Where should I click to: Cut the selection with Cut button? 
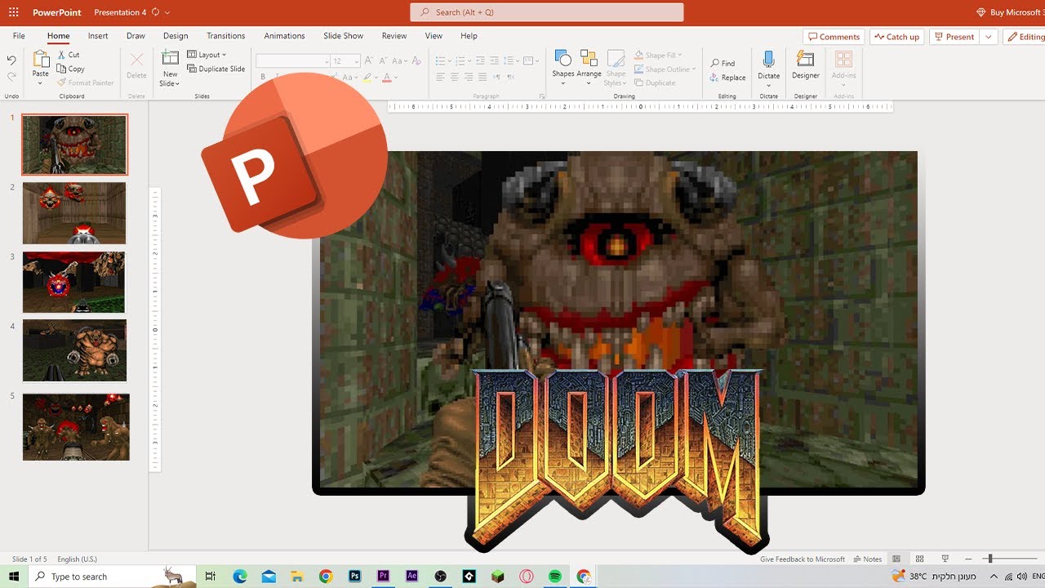coord(69,55)
